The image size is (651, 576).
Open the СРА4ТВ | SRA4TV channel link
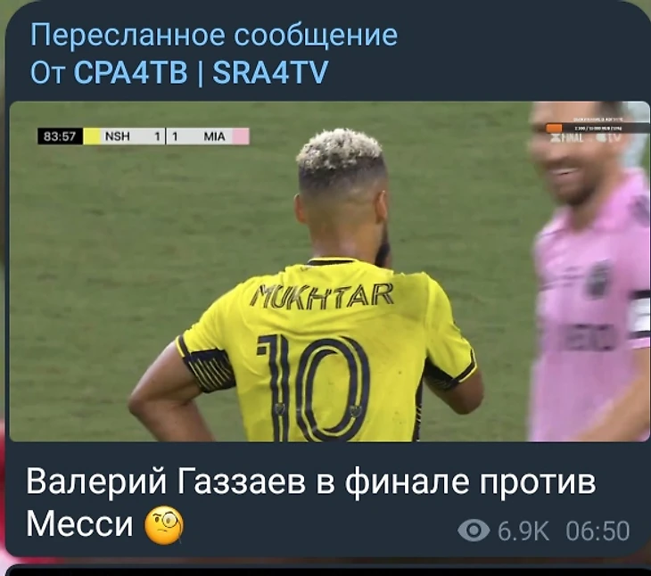201,72
